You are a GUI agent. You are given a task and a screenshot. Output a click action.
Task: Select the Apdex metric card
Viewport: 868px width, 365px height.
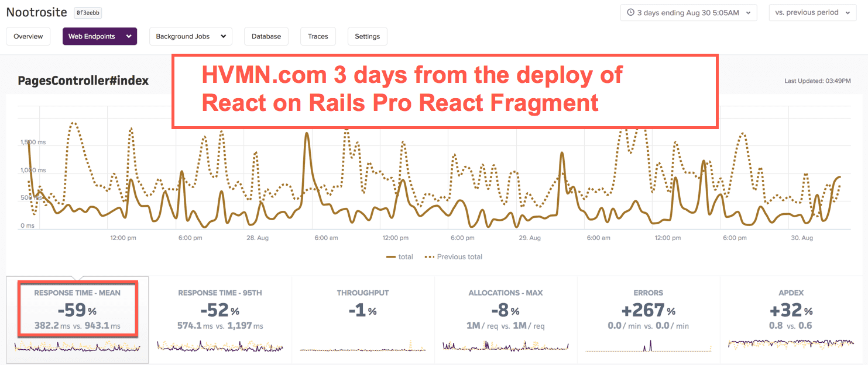(x=791, y=310)
